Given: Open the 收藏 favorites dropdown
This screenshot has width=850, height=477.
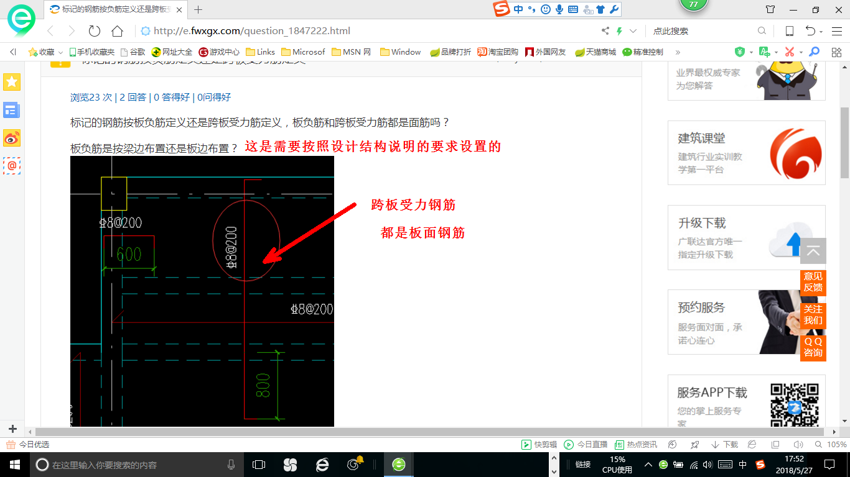Looking at the screenshot, I should 45,52.
